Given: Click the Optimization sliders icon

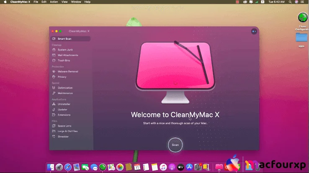Looking at the screenshot, I should (54, 88).
